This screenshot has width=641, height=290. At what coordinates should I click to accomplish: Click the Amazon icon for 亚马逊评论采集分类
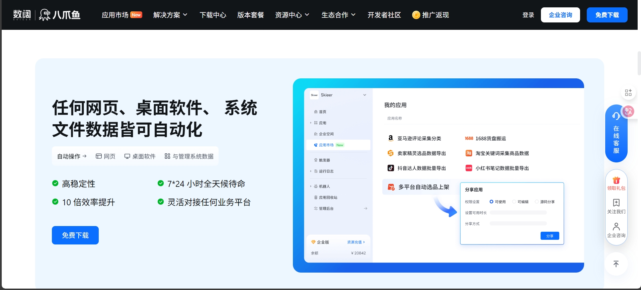(x=391, y=138)
